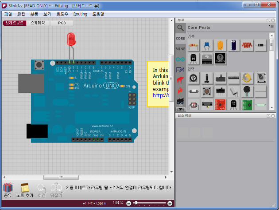Select the tactile pushbutton part
279x210 pixels.
pyautogui.click(x=207, y=91)
